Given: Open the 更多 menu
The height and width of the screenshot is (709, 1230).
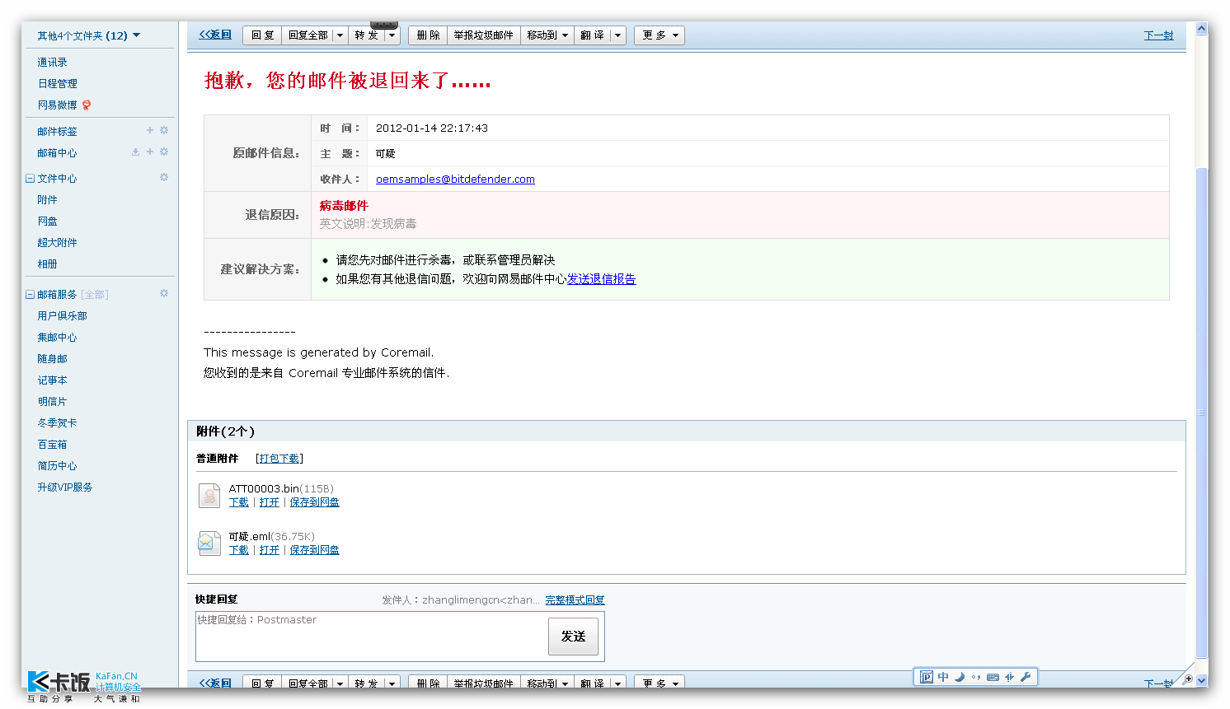Looking at the screenshot, I should pos(659,35).
